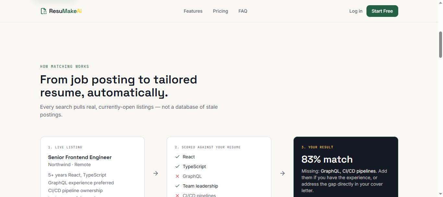Click the checkmark next to Team leadership

pos(177,186)
